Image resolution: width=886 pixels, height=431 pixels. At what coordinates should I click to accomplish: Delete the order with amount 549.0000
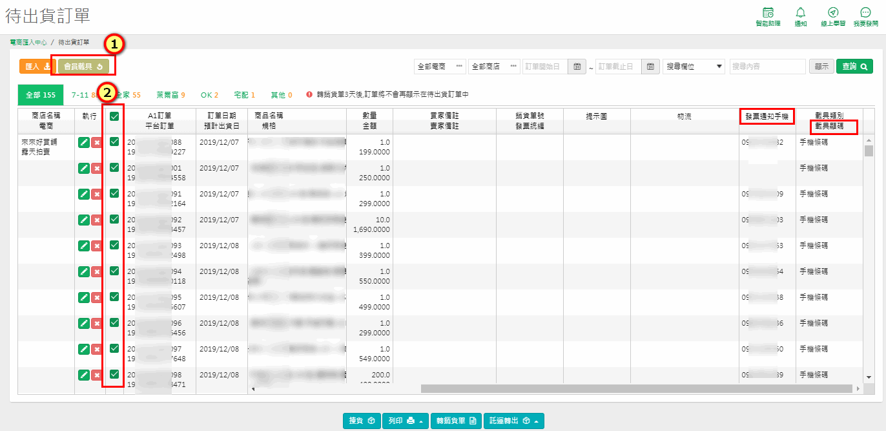click(x=97, y=349)
